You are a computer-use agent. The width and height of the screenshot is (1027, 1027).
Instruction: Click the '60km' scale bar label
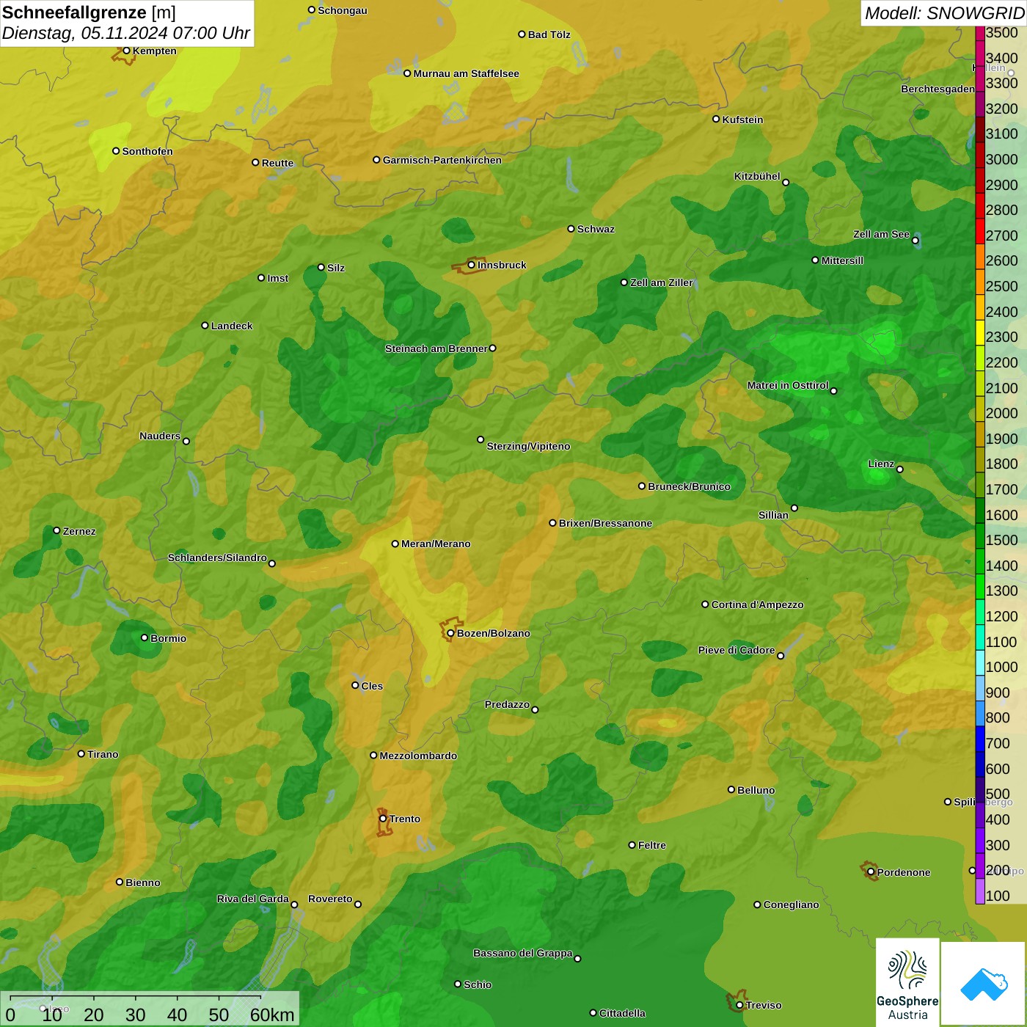[272, 1015]
